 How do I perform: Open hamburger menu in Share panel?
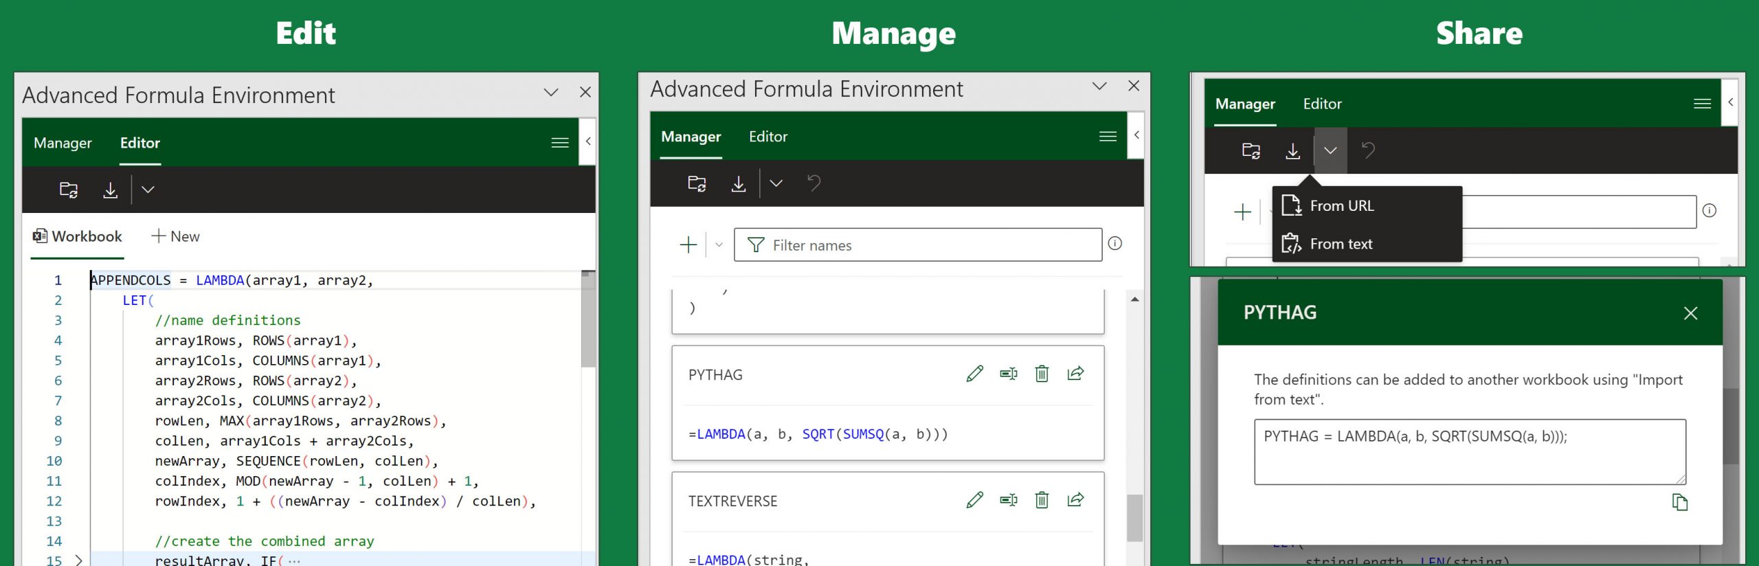[x=1702, y=104]
